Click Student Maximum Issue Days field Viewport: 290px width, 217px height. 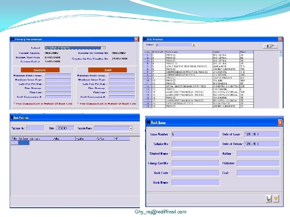[x=58, y=80]
